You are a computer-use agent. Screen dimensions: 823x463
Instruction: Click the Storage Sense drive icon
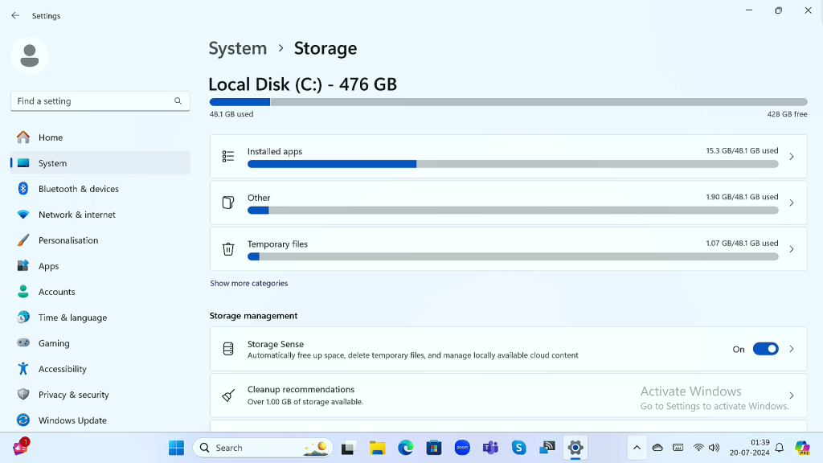pyautogui.click(x=228, y=349)
